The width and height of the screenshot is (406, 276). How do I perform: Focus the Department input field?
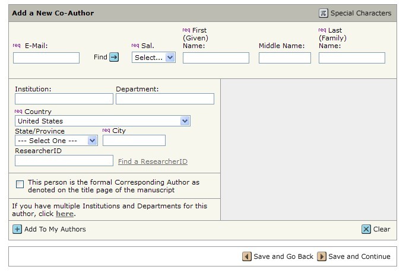click(165, 99)
